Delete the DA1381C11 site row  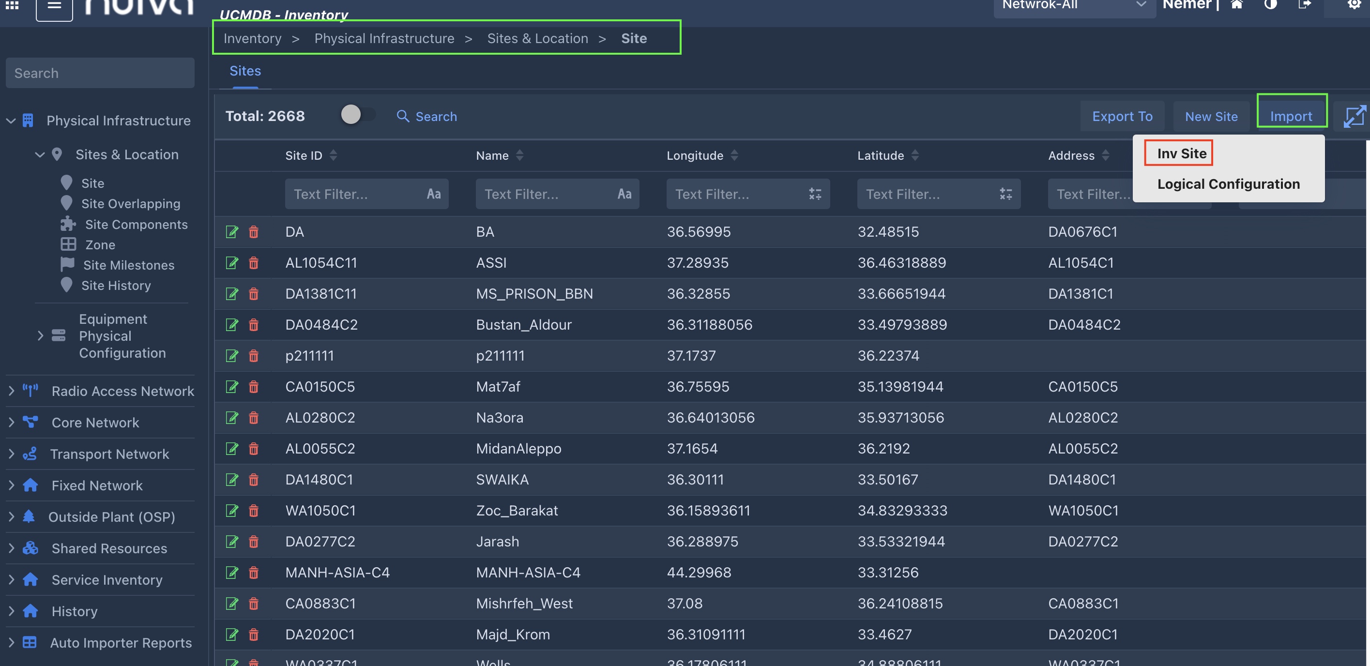pyautogui.click(x=254, y=294)
